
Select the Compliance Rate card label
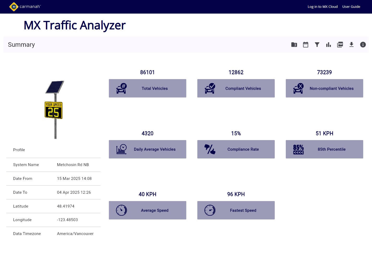(243, 149)
